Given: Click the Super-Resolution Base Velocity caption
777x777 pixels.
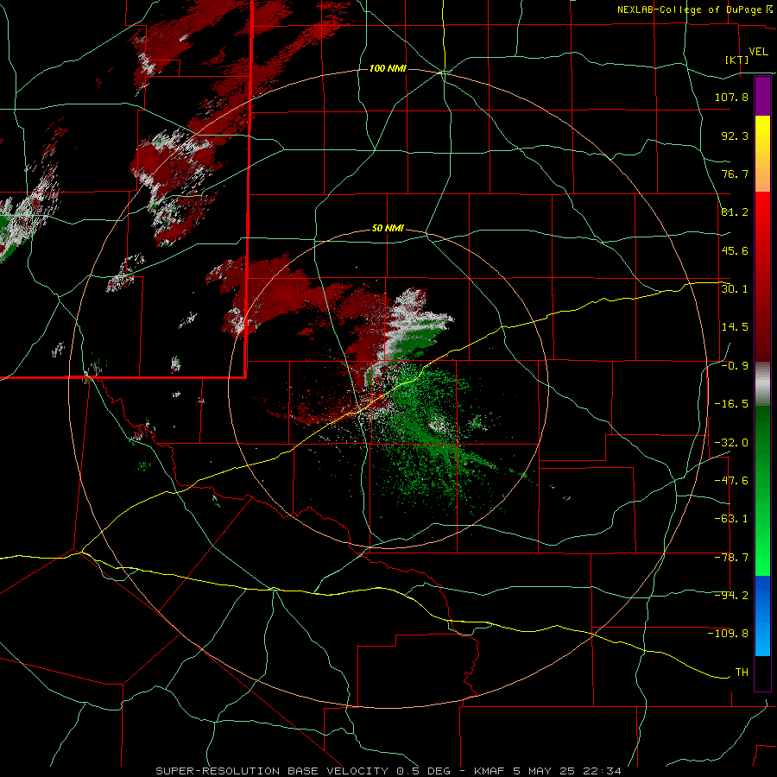Looking at the screenshot, I should click(388, 771).
